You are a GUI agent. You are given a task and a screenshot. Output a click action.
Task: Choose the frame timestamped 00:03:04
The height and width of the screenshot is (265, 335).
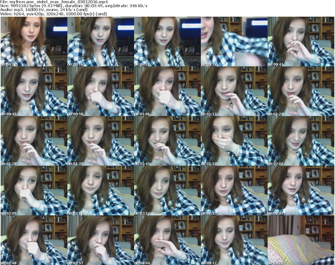pyautogui.click(x=167, y=240)
